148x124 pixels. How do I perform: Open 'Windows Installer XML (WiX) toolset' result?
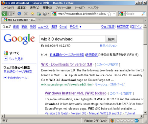point(75,93)
